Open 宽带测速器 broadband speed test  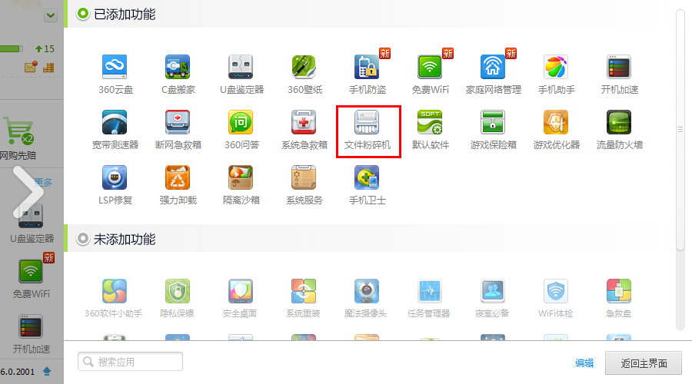pos(115,130)
